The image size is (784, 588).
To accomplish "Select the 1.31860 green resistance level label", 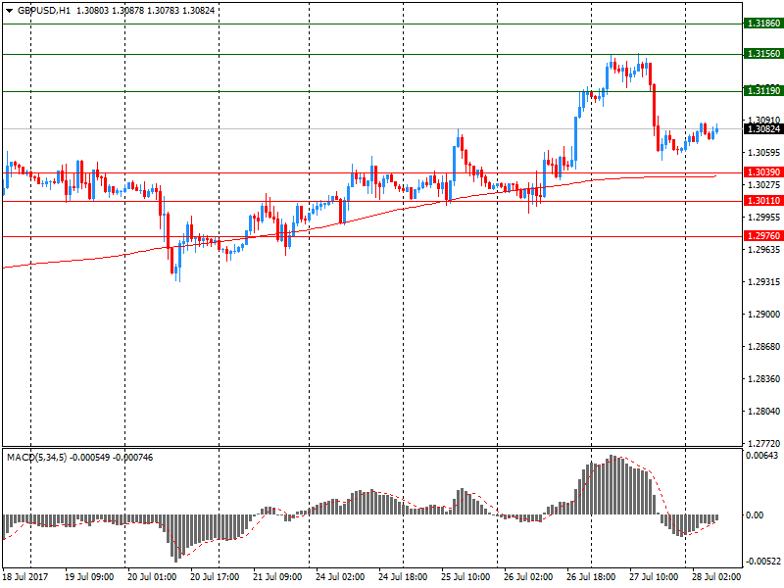I will [763, 24].
